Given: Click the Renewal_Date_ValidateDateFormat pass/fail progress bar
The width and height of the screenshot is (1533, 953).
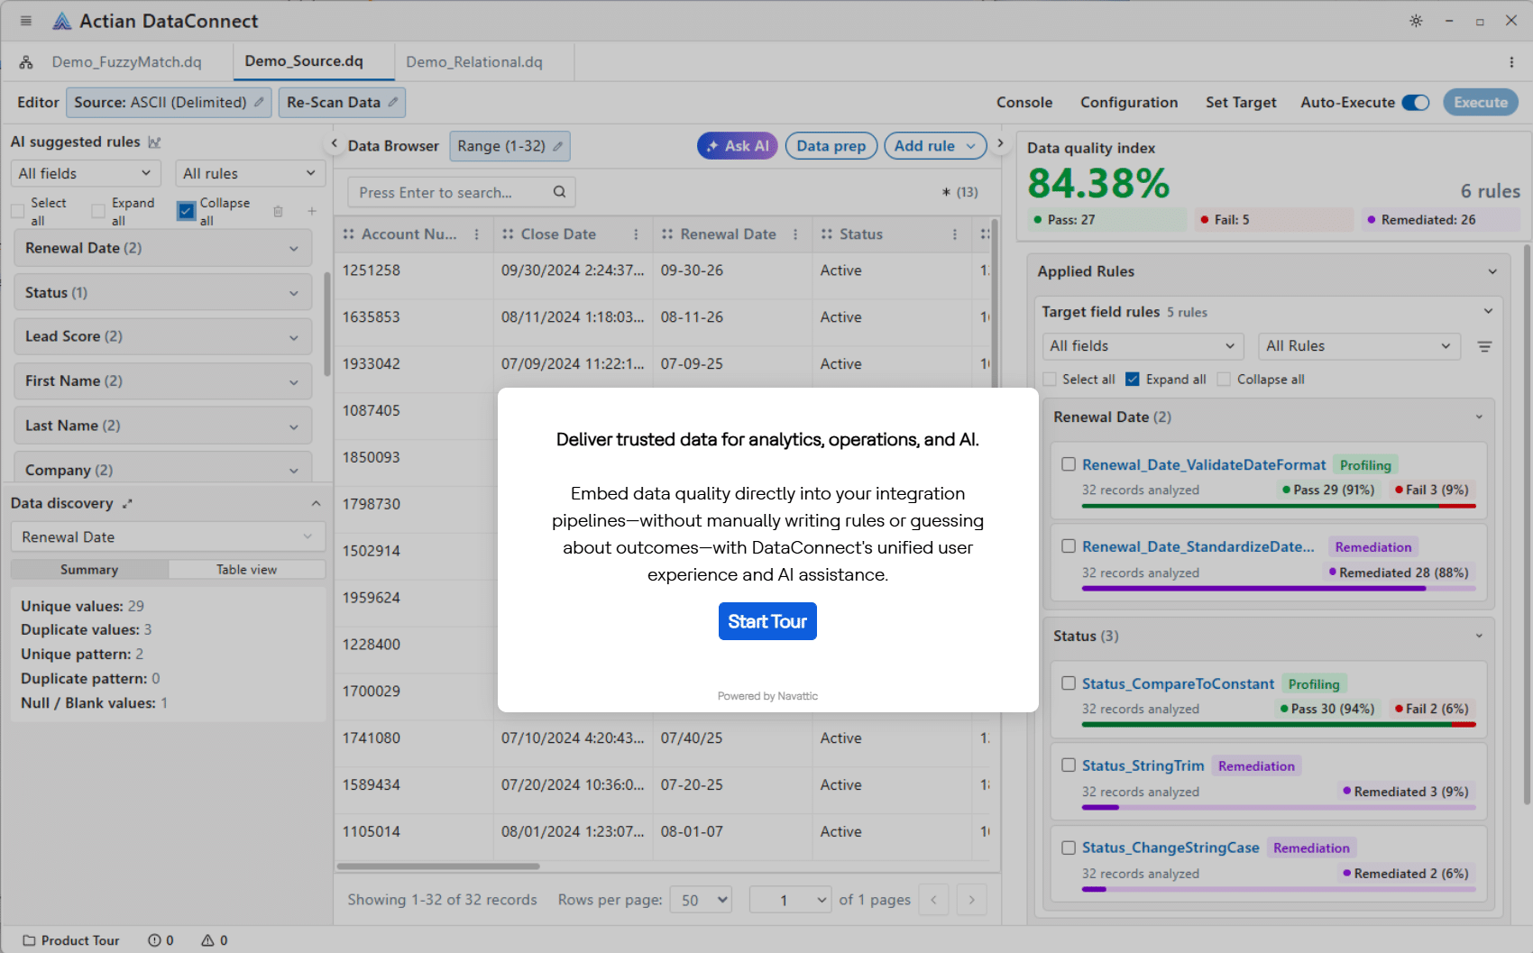Looking at the screenshot, I should pyautogui.click(x=1279, y=506).
